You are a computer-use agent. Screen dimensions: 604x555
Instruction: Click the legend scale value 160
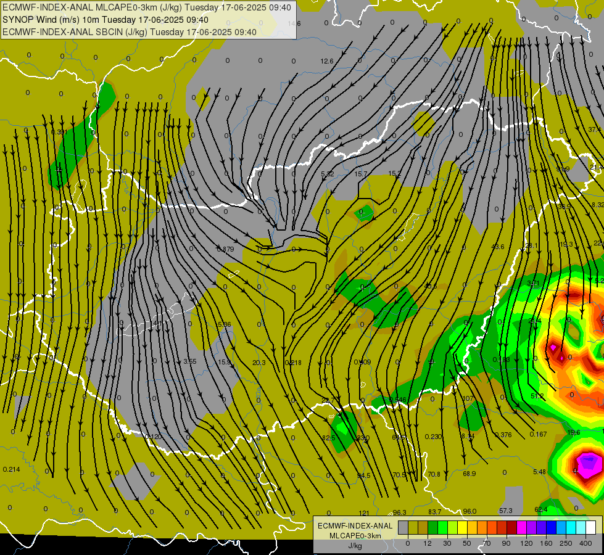tap(546, 543)
